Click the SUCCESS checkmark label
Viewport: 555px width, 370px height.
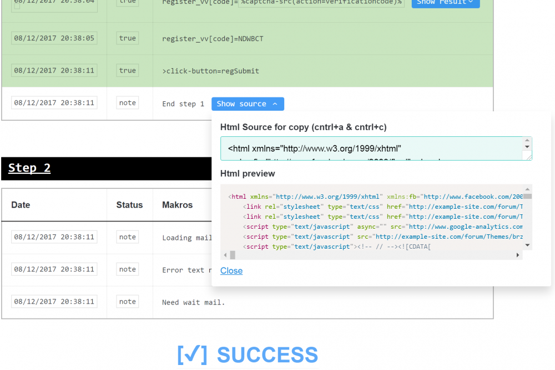pos(248,355)
